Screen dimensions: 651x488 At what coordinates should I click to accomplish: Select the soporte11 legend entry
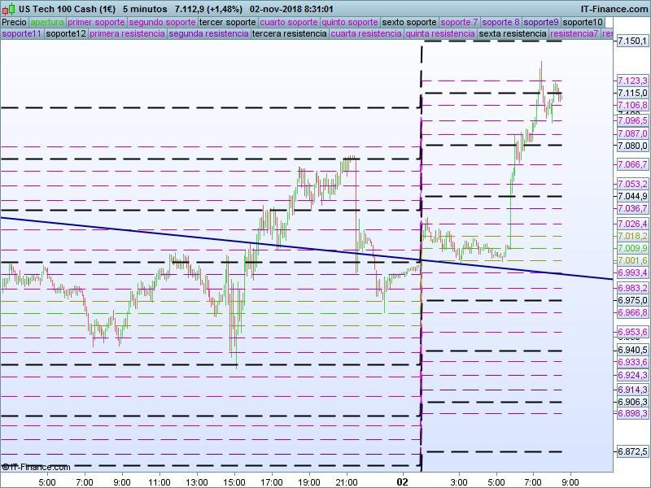tap(22, 33)
